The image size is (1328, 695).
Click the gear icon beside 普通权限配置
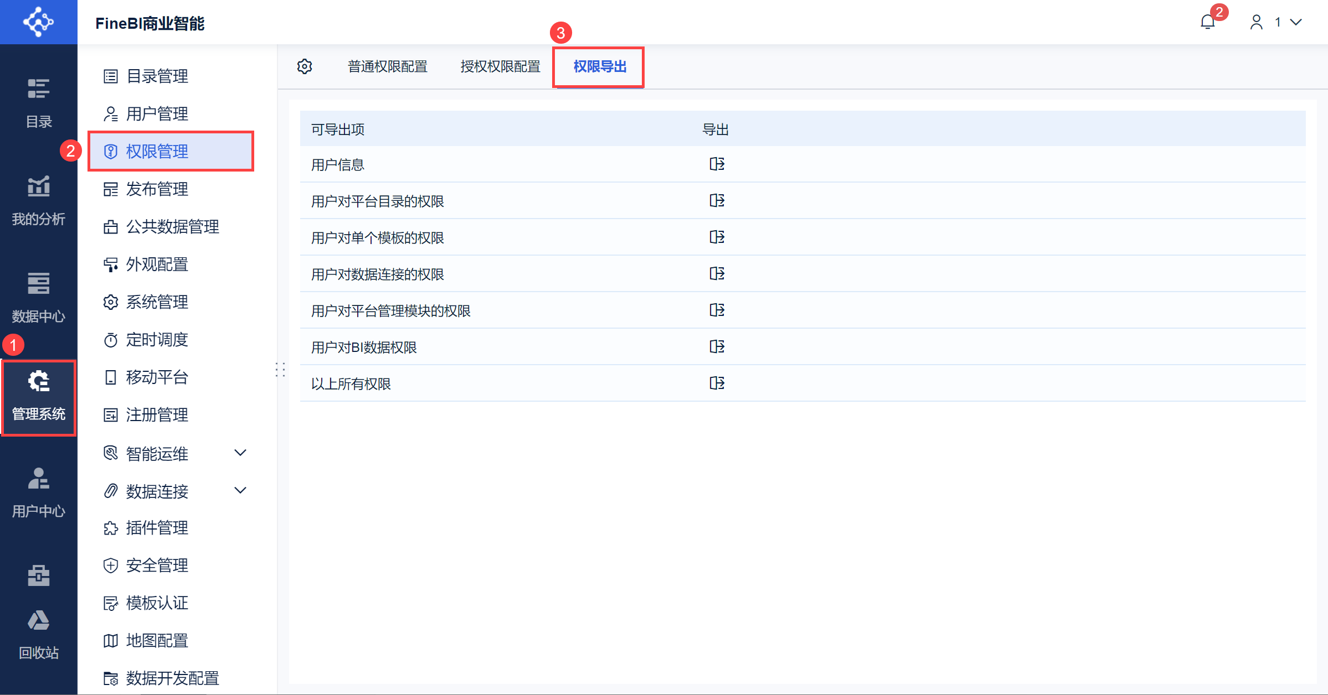(305, 66)
